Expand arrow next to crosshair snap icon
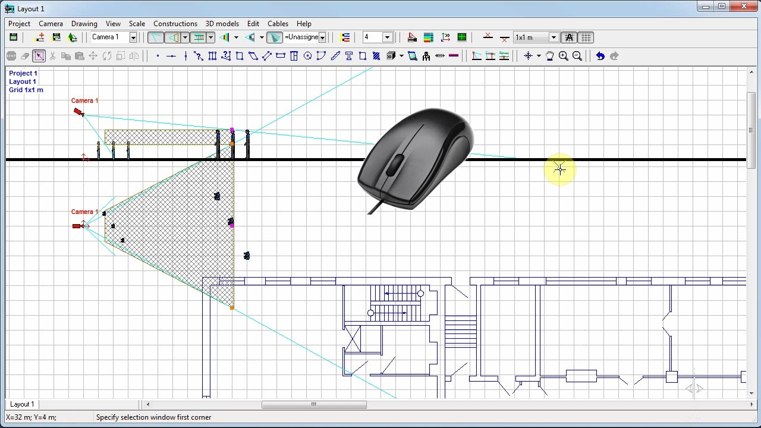Viewport: 761px width, 428px height. pos(539,56)
